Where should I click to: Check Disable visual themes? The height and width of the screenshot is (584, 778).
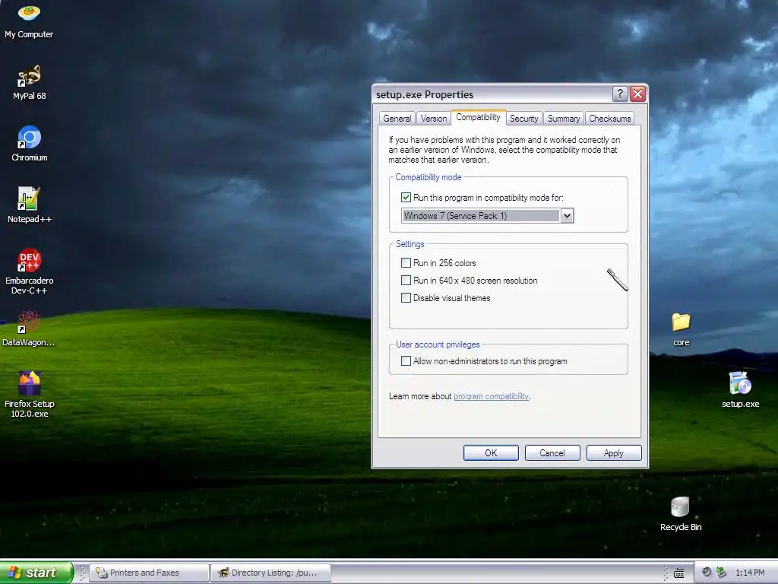point(406,297)
